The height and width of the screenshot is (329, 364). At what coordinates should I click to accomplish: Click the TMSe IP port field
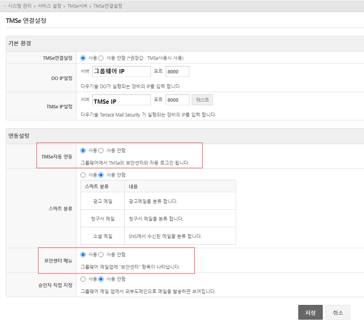tap(177, 100)
